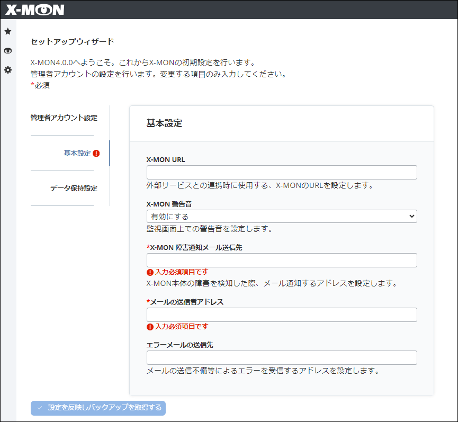Open settings via the gear sidebar icon
Image resolution: width=458 pixels, height=422 pixels.
coord(8,70)
